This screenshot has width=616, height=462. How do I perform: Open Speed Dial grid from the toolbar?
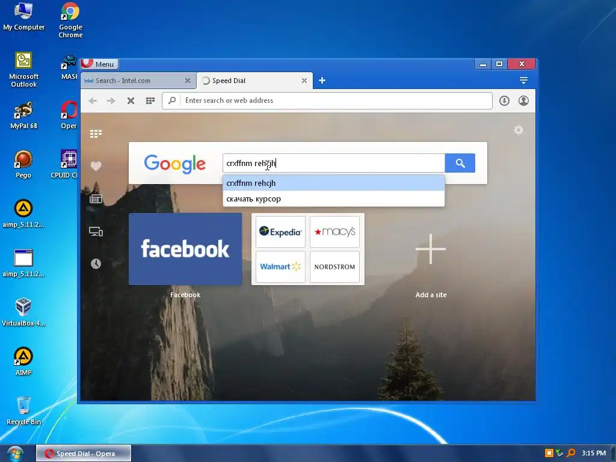click(150, 100)
